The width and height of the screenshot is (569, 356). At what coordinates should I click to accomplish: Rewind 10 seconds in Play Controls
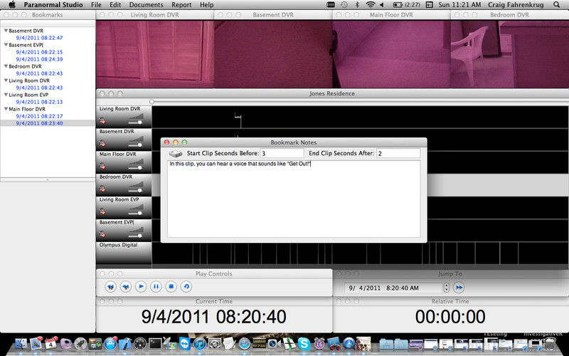(110, 287)
